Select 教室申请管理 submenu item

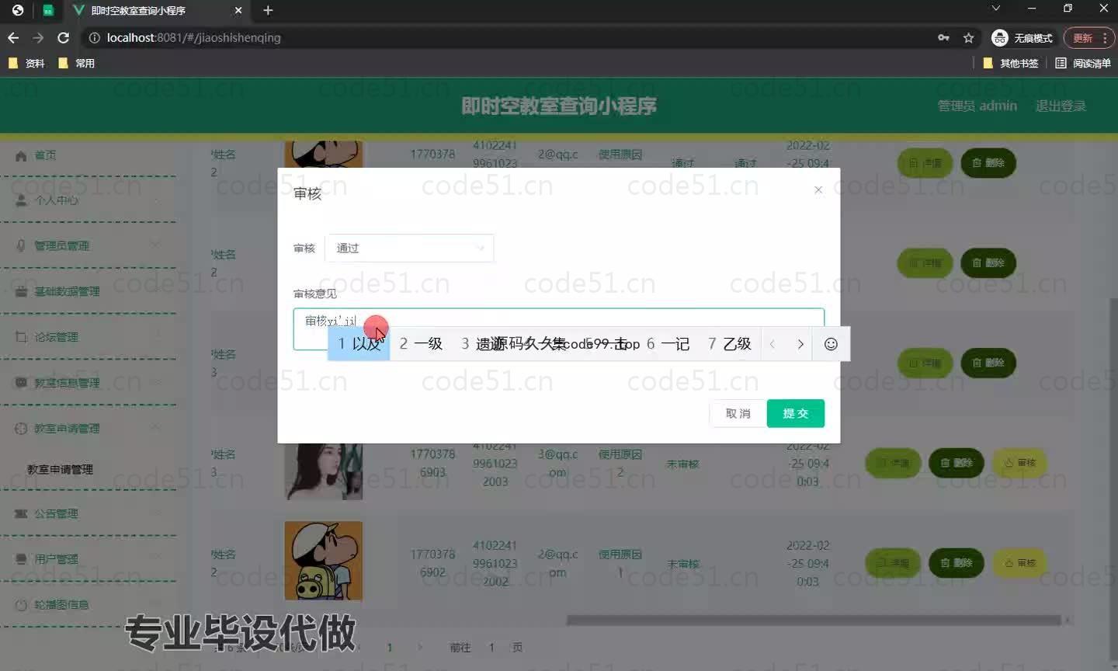[60, 469]
